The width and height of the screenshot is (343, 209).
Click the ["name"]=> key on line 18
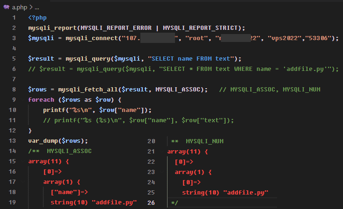(x=69, y=192)
